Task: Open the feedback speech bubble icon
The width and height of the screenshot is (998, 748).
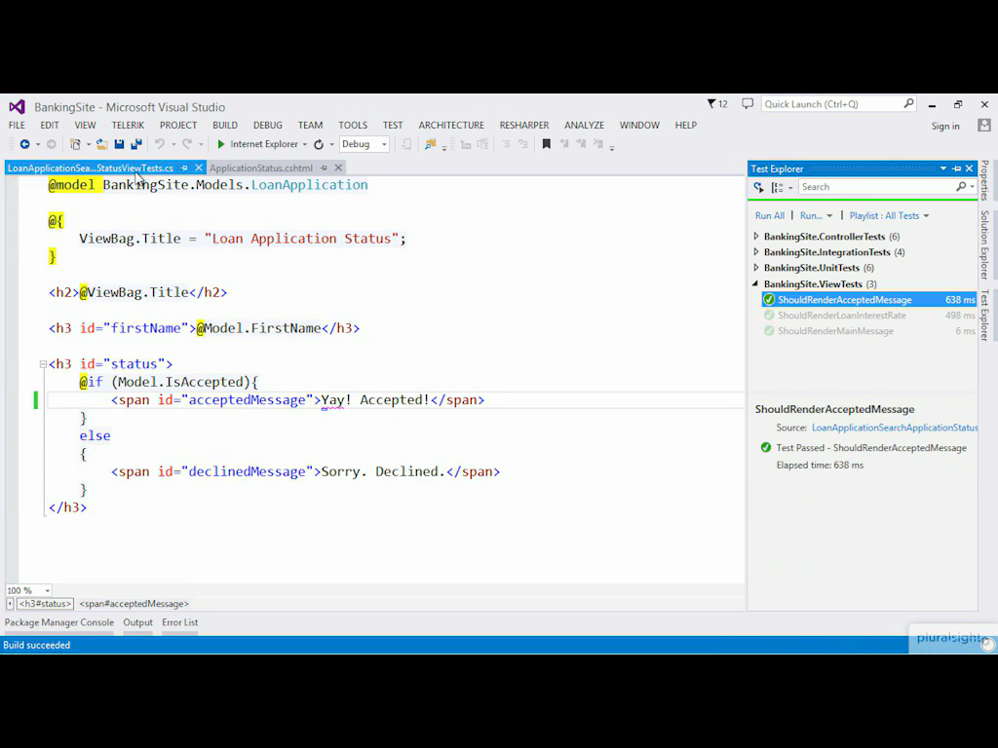Action: pyautogui.click(x=748, y=103)
